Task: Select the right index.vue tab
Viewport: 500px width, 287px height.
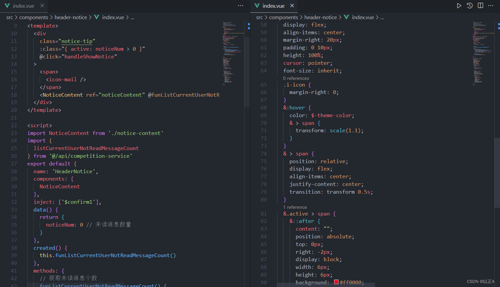Action: pos(274,6)
